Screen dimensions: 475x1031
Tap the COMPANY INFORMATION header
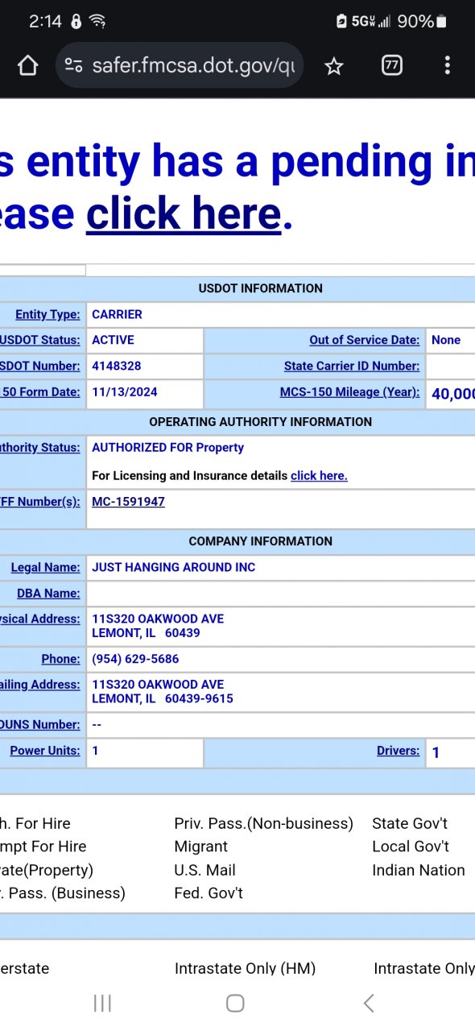click(260, 541)
